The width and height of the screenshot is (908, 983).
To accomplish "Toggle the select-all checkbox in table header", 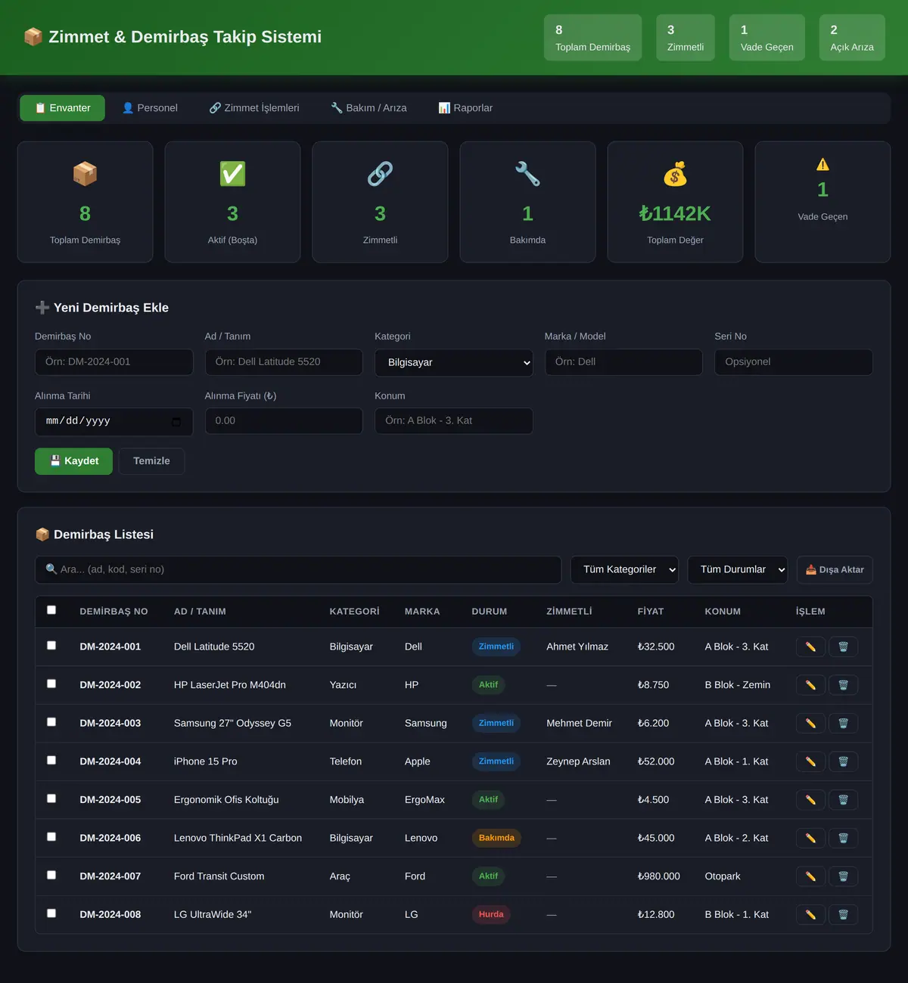I will click(51, 610).
